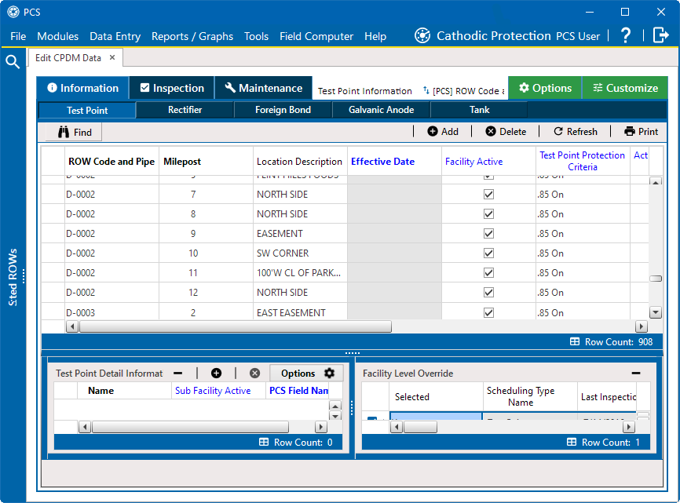This screenshot has height=503, width=680.
Task: Refresh the test point grid
Action: coord(575,132)
